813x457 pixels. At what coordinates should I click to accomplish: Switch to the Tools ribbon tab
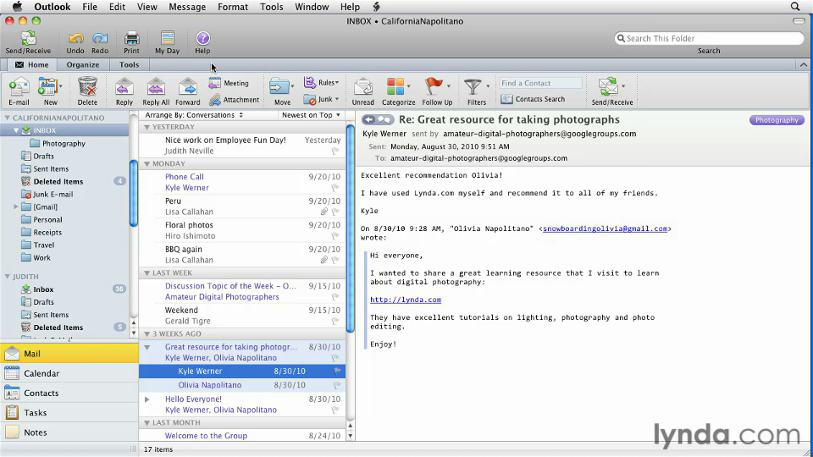click(x=129, y=65)
